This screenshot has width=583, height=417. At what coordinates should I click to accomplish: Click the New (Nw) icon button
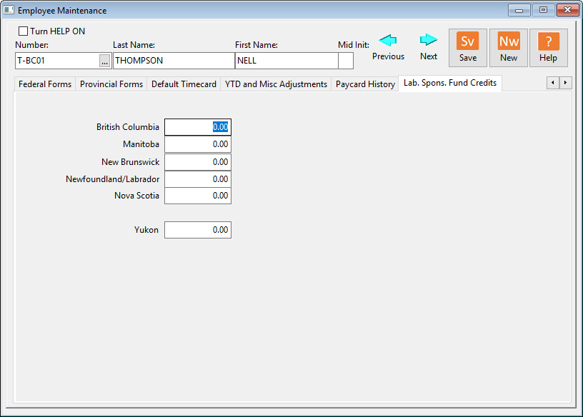(x=509, y=48)
